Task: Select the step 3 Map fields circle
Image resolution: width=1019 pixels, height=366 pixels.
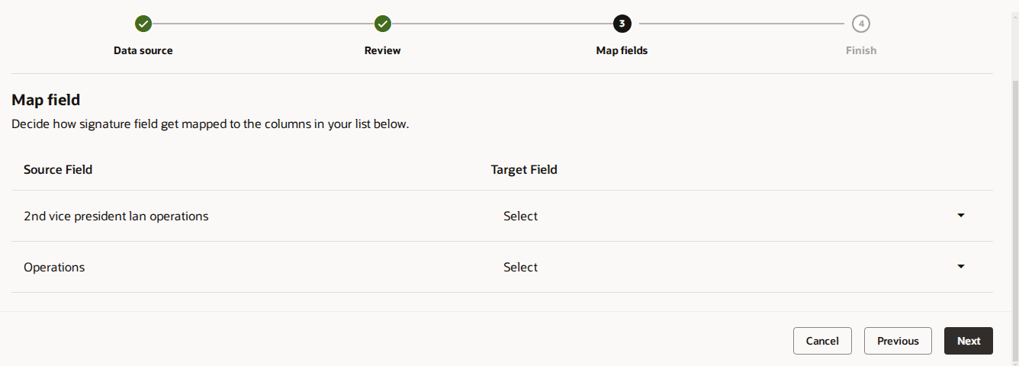Action: (622, 24)
